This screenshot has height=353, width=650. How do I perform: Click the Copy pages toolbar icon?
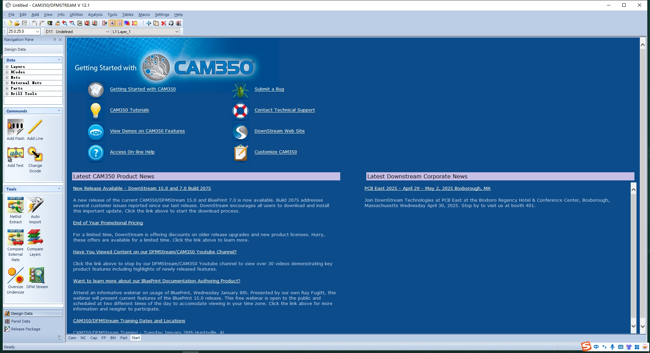[x=156, y=23]
